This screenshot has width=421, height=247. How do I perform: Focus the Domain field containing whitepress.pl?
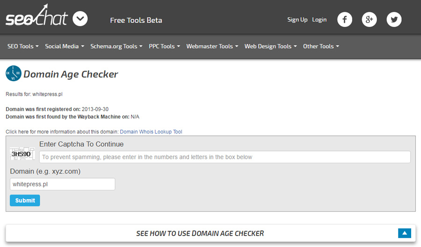[63, 184]
